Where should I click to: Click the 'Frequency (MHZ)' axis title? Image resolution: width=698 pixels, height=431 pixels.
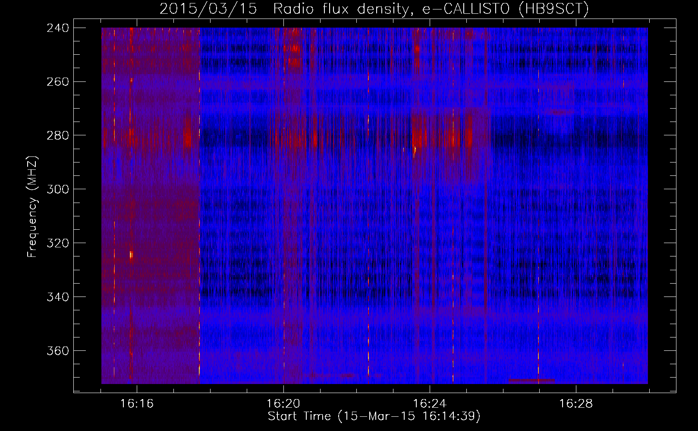(32, 207)
